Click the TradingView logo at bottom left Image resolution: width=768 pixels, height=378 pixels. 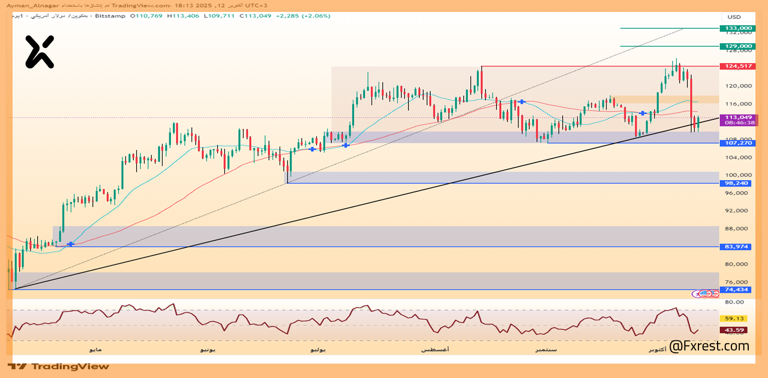click(59, 366)
